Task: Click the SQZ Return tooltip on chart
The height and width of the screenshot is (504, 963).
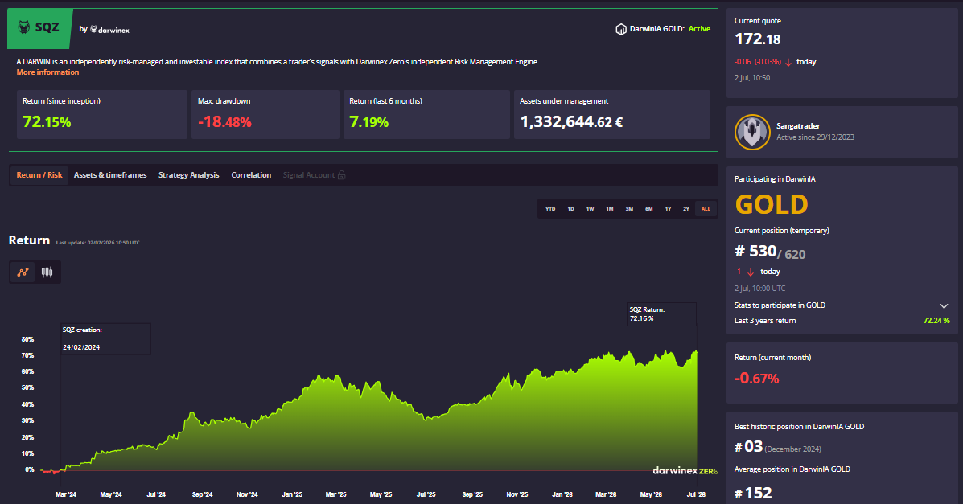Action: [661, 313]
